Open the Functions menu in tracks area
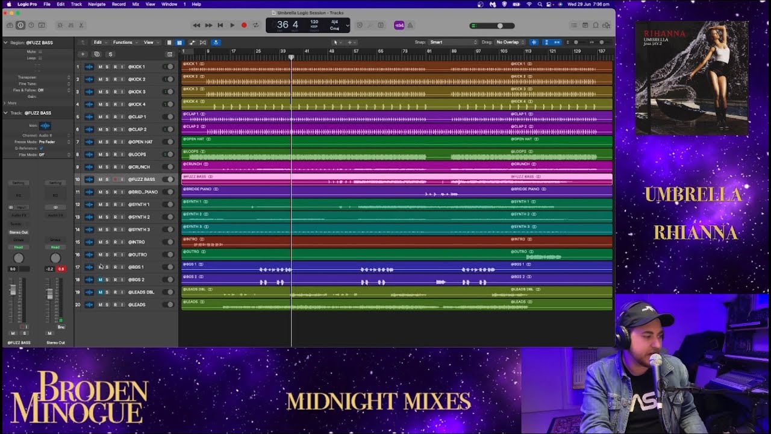This screenshot has width=771, height=434. click(x=124, y=42)
